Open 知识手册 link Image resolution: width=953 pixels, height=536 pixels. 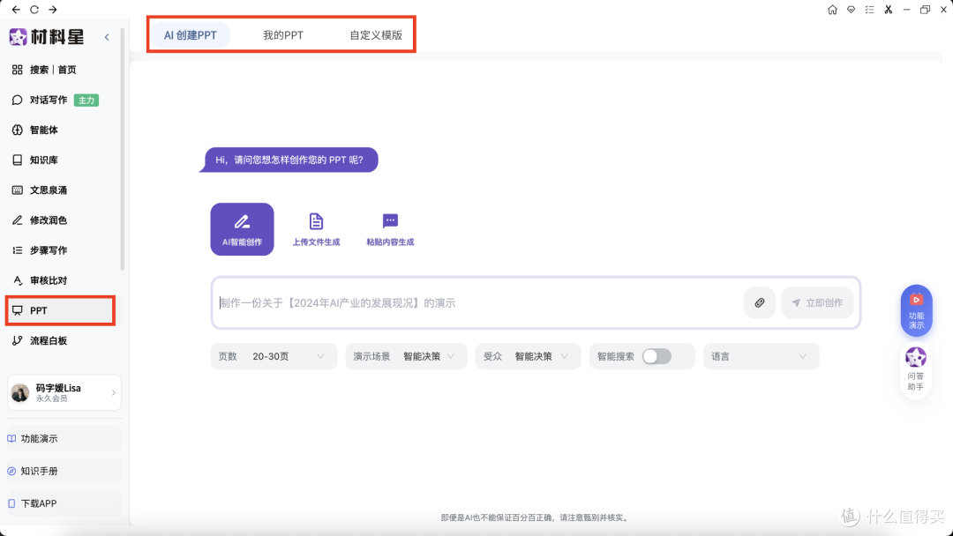(x=64, y=471)
